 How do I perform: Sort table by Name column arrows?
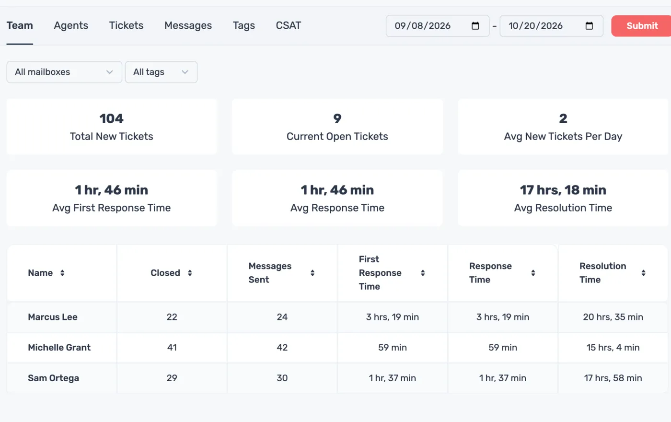click(62, 273)
